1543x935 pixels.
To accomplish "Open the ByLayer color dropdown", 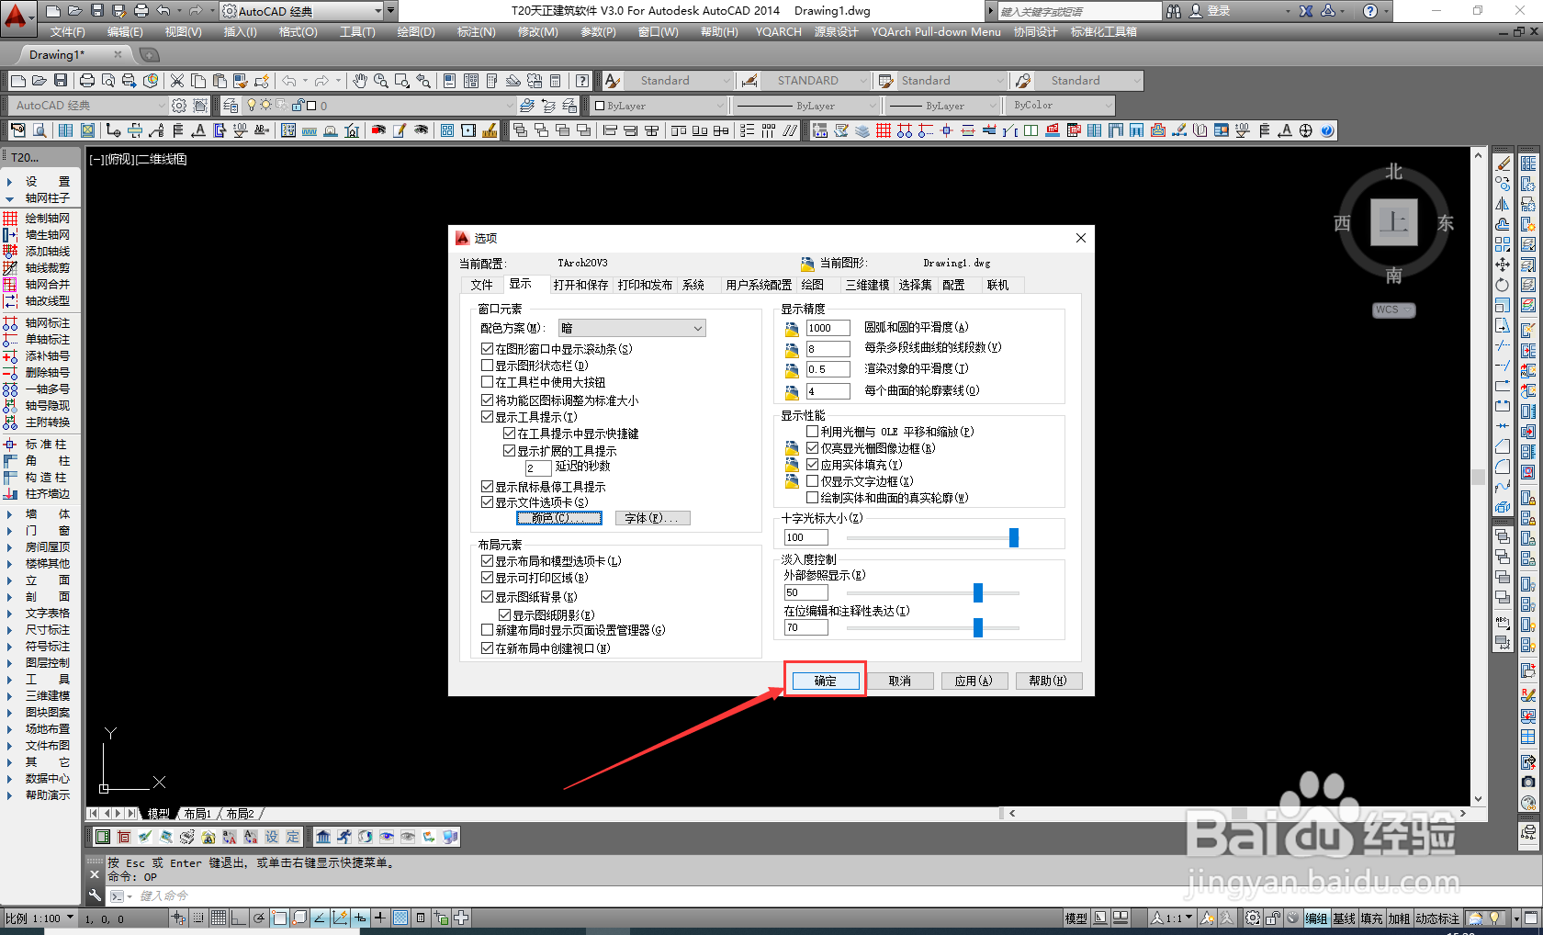I will click(659, 106).
